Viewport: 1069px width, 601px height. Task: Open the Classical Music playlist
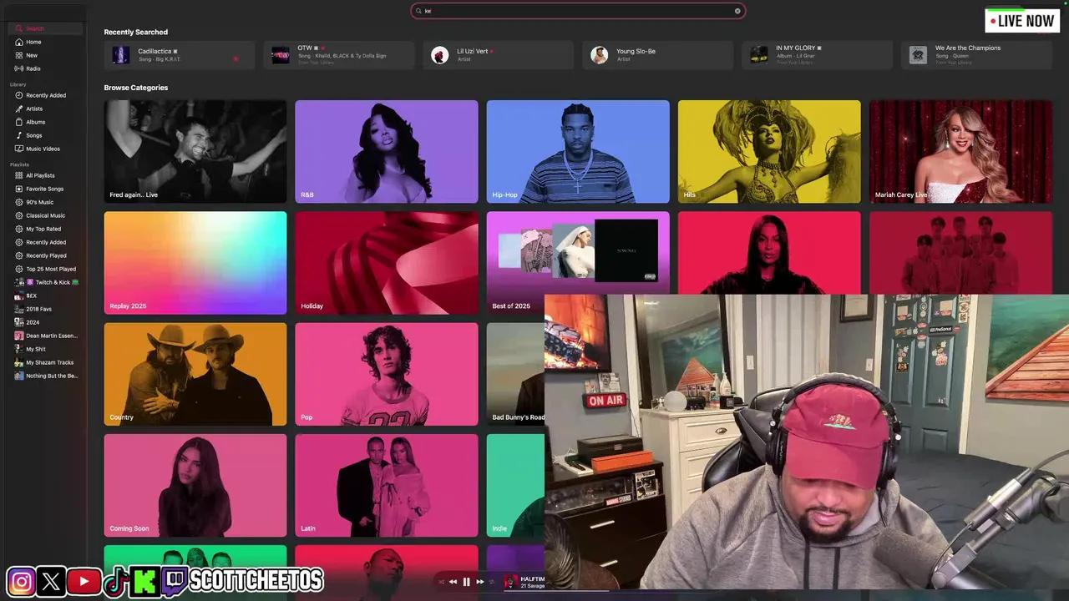click(45, 215)
